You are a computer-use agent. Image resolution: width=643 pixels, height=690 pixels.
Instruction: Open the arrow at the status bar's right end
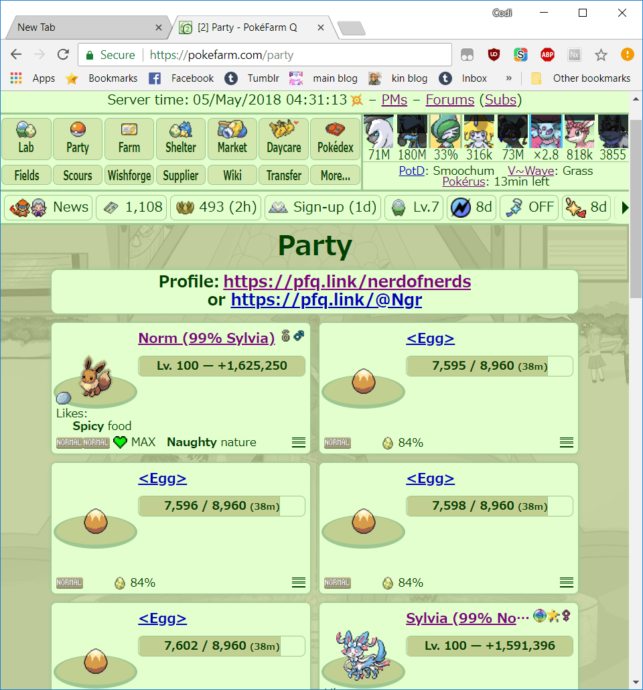coord(624,208)
